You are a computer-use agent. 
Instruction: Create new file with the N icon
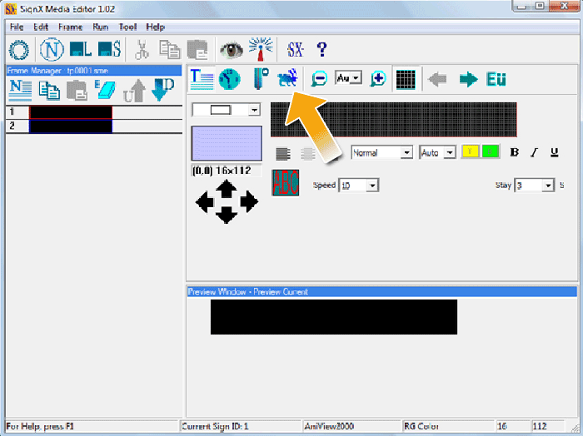tap(52, 49)
